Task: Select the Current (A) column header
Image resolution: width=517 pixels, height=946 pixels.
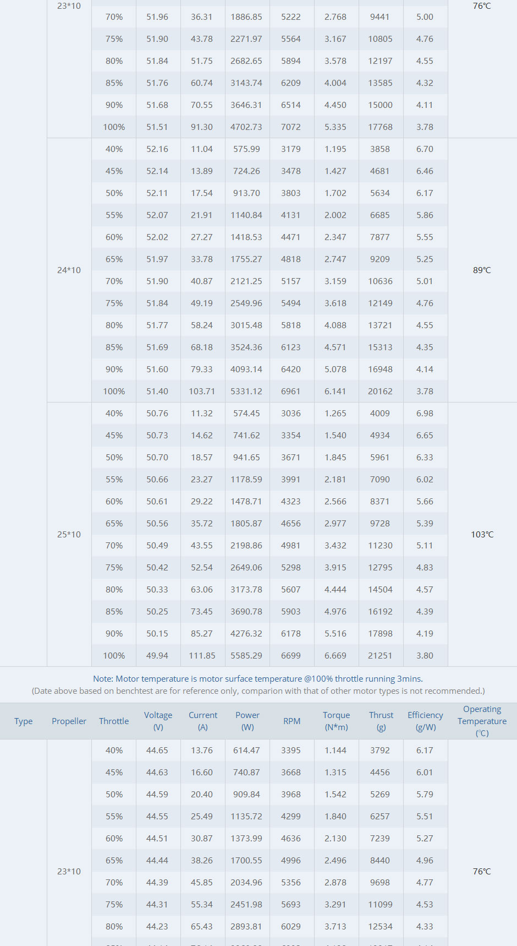Action: coord(203,721)
